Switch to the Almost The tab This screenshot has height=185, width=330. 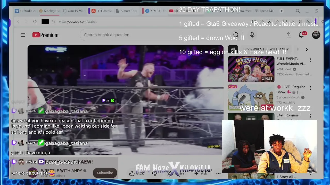(126, 11)
